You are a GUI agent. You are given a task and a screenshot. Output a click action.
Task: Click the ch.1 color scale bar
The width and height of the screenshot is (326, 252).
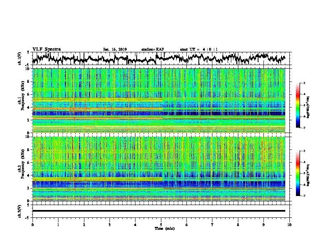point(298,105)
